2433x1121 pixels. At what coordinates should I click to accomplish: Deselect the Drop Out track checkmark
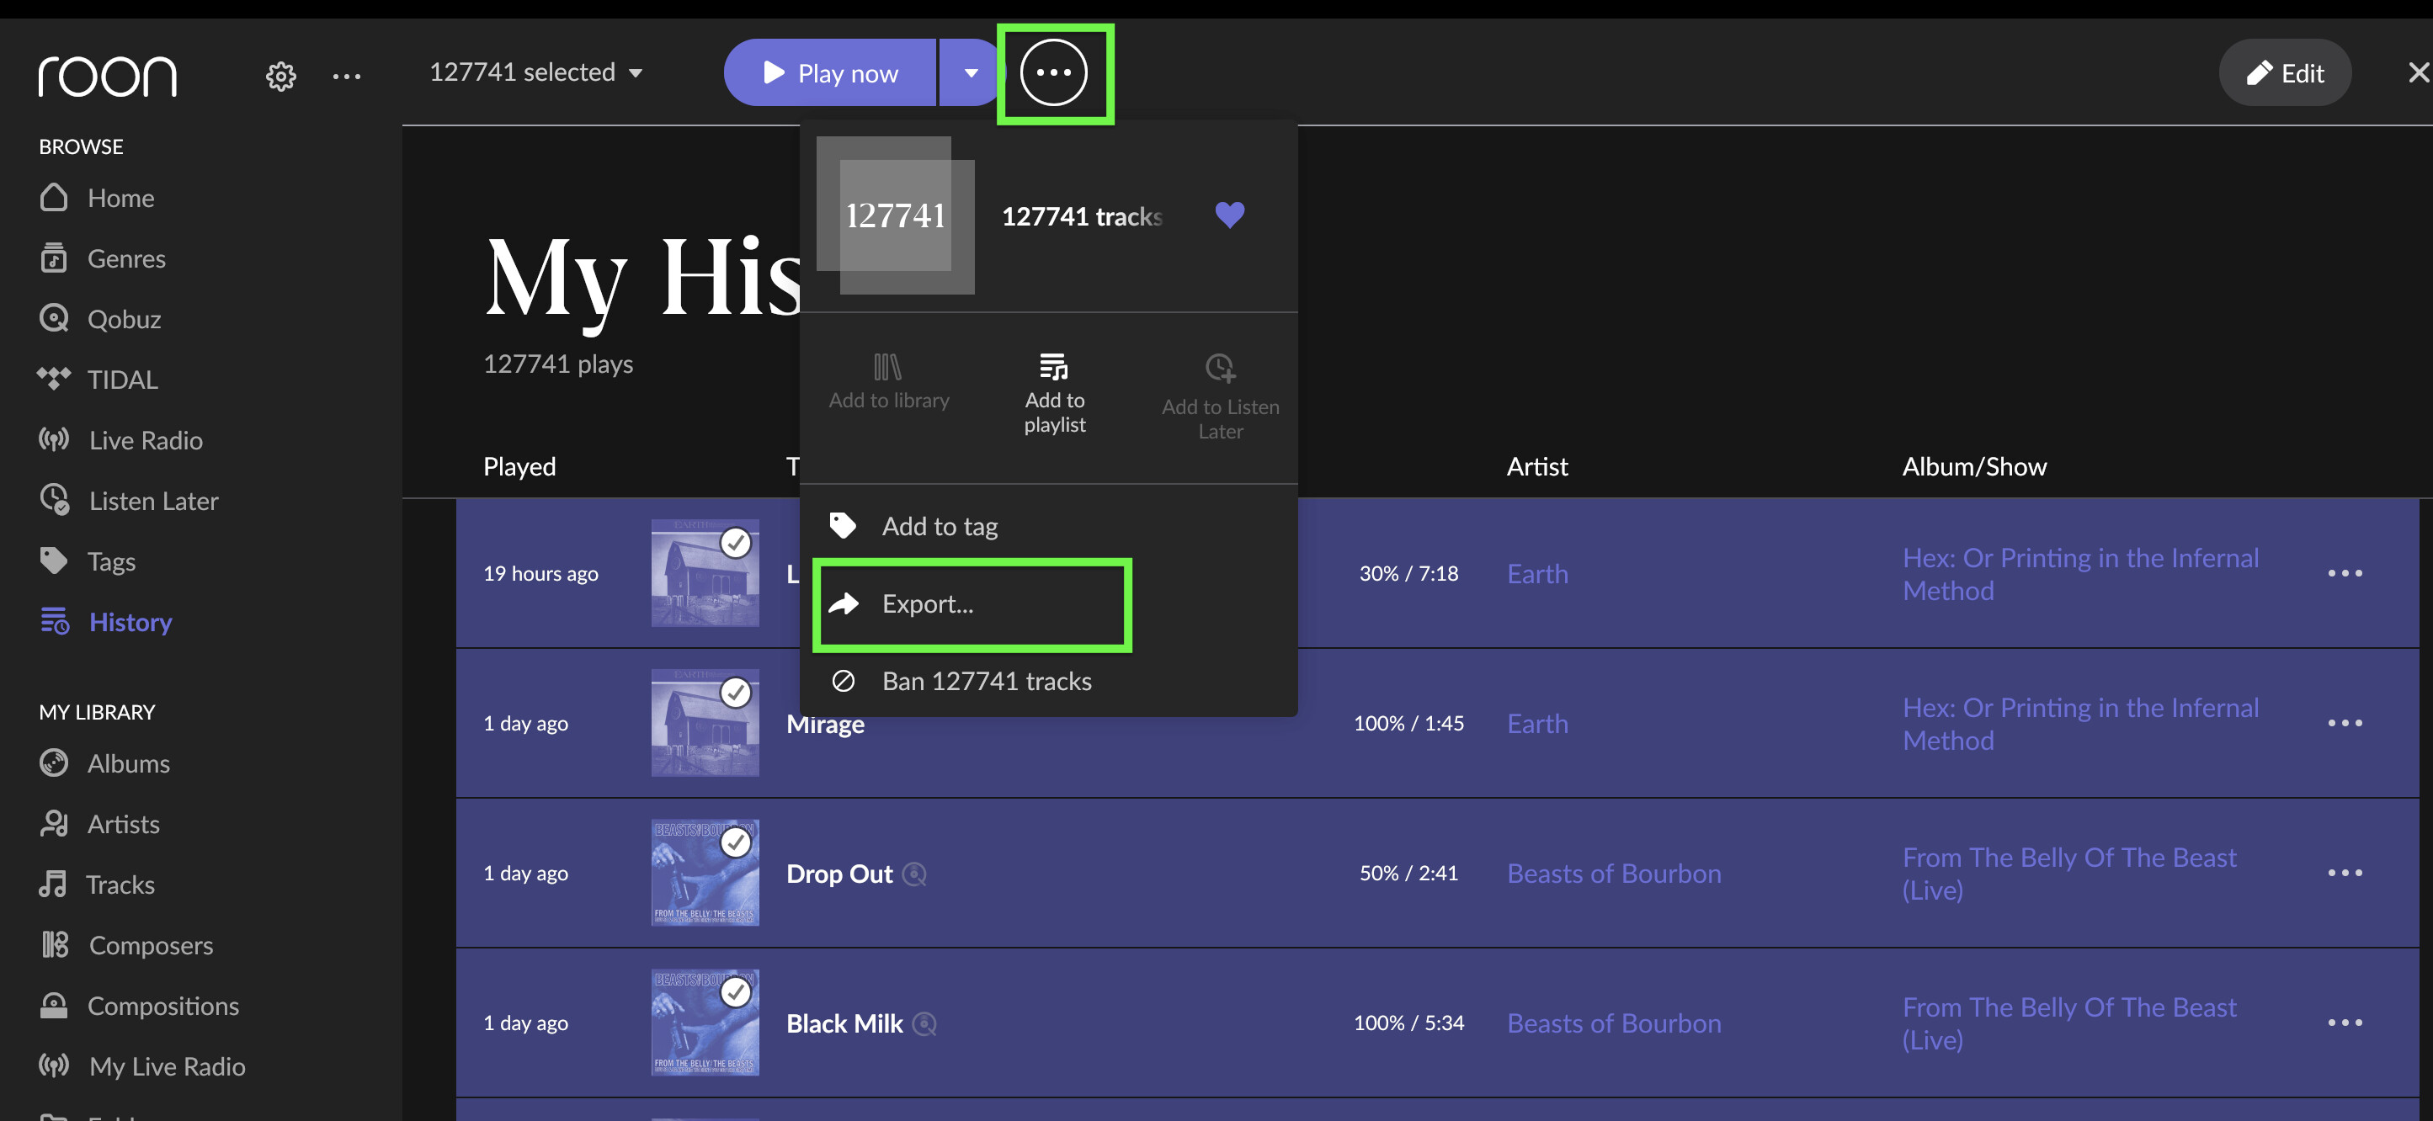(736, 842)
